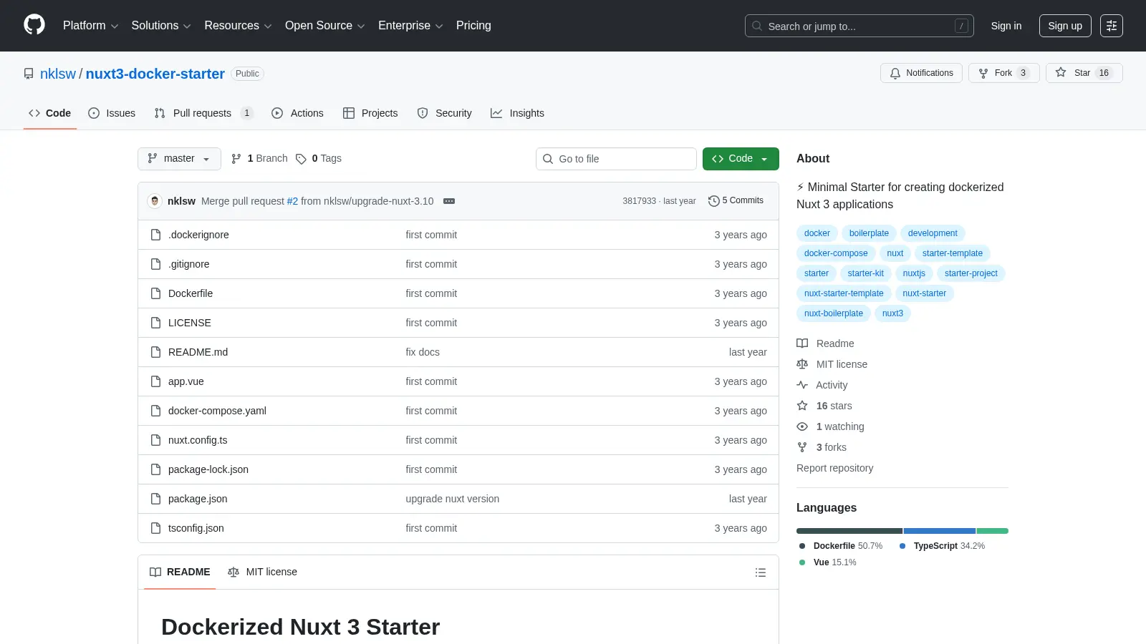1146x644 pixels.
Task: Open the 5 Commits link
Action: pos(736,201)
